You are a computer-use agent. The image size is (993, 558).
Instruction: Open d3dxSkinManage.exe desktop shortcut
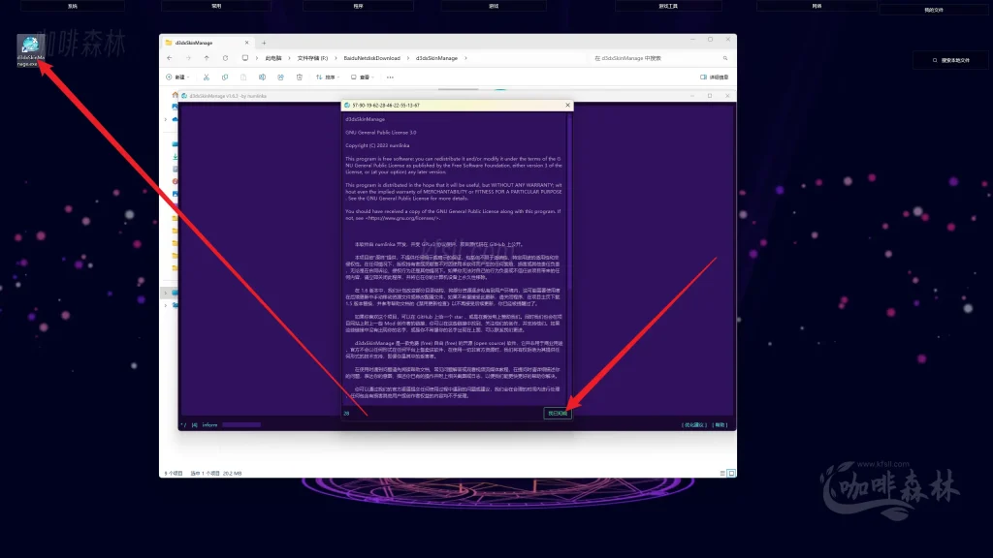30,48
